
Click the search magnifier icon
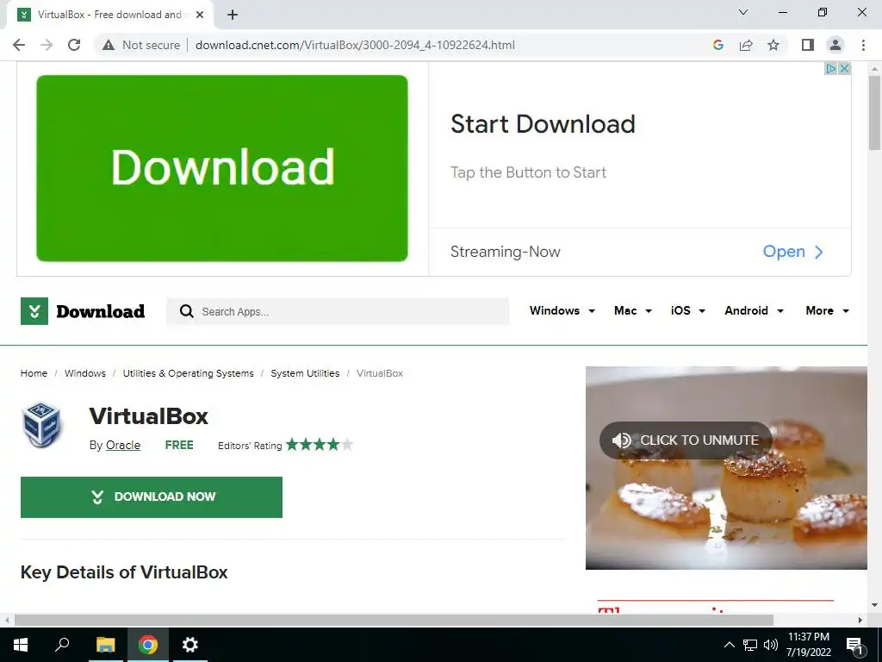(x=187, y=311)
